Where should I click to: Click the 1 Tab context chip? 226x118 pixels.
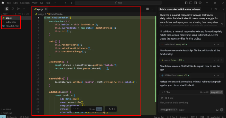pyautogui.click(x=169, y=98)
